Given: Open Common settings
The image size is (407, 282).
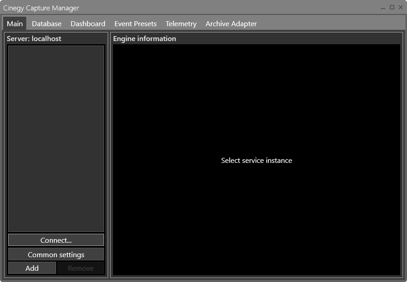Looking at the screenshot, I should 56,254.
